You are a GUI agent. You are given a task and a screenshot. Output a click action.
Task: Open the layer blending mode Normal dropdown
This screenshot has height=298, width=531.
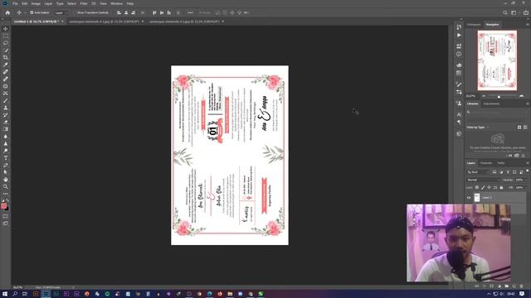(483, 180)
